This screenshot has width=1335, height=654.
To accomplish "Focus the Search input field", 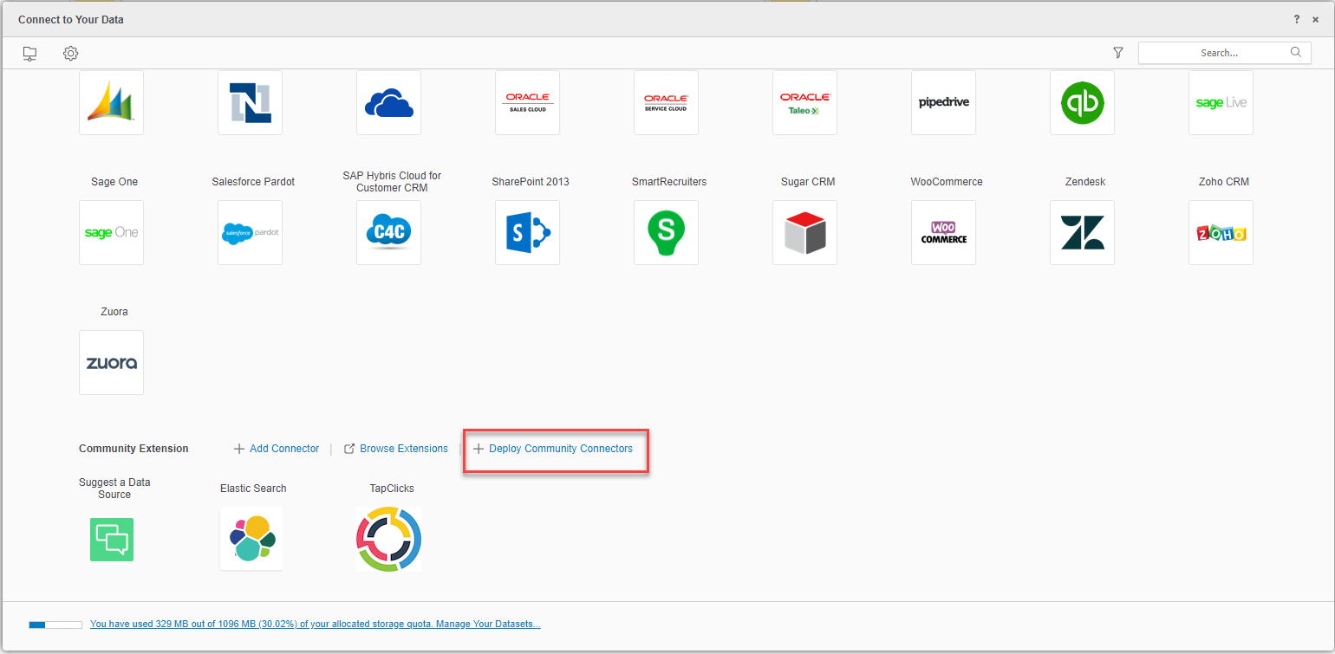I will click(x=1224, y=53).
